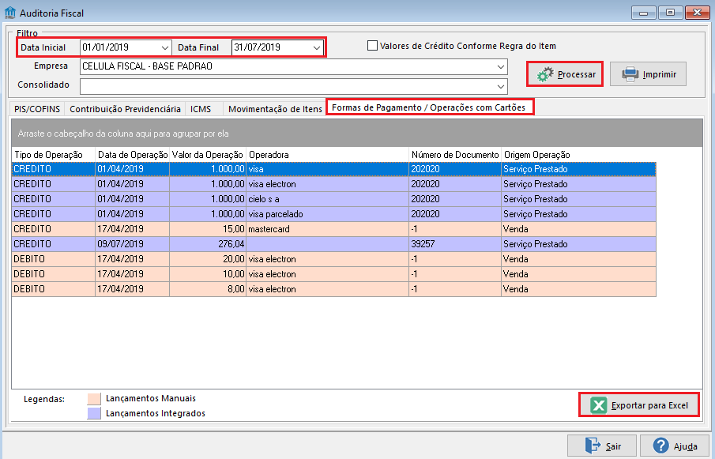Click Exportar para Excel button text
The width and height of the screenshot is (715, 459).
(x=649, y=405)
